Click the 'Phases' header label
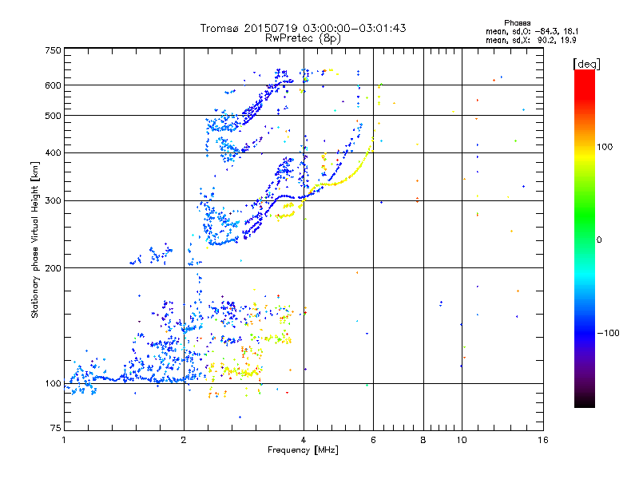639x479 pixels. click(x=517, y=23)
